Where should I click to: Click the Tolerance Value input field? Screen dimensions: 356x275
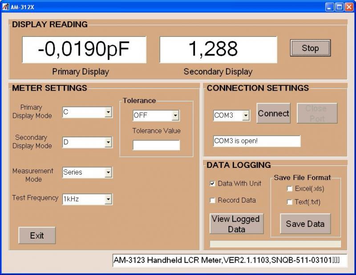coord(156,145)
